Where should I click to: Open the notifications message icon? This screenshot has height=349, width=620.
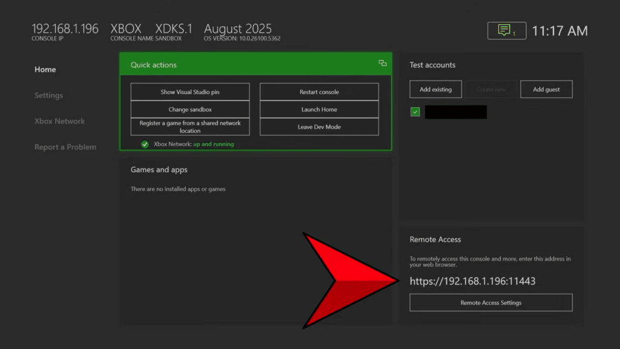(506, 30)
